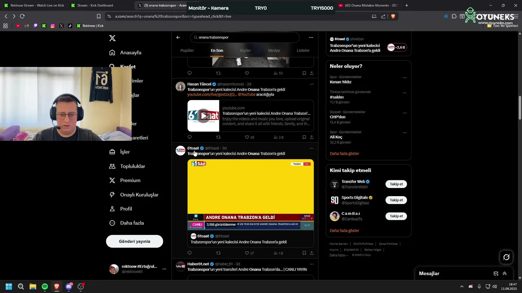Go back with the arrow beside the X search box
The width and height of the screenshot is (522, 293).
178,37
